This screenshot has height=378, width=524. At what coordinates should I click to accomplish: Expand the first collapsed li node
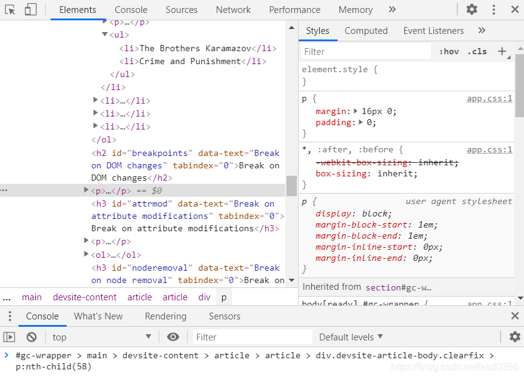pos(95,99)
